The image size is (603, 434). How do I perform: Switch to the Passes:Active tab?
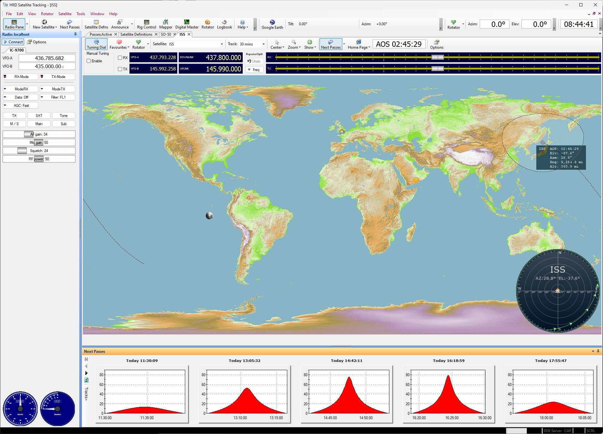(100, 34)
